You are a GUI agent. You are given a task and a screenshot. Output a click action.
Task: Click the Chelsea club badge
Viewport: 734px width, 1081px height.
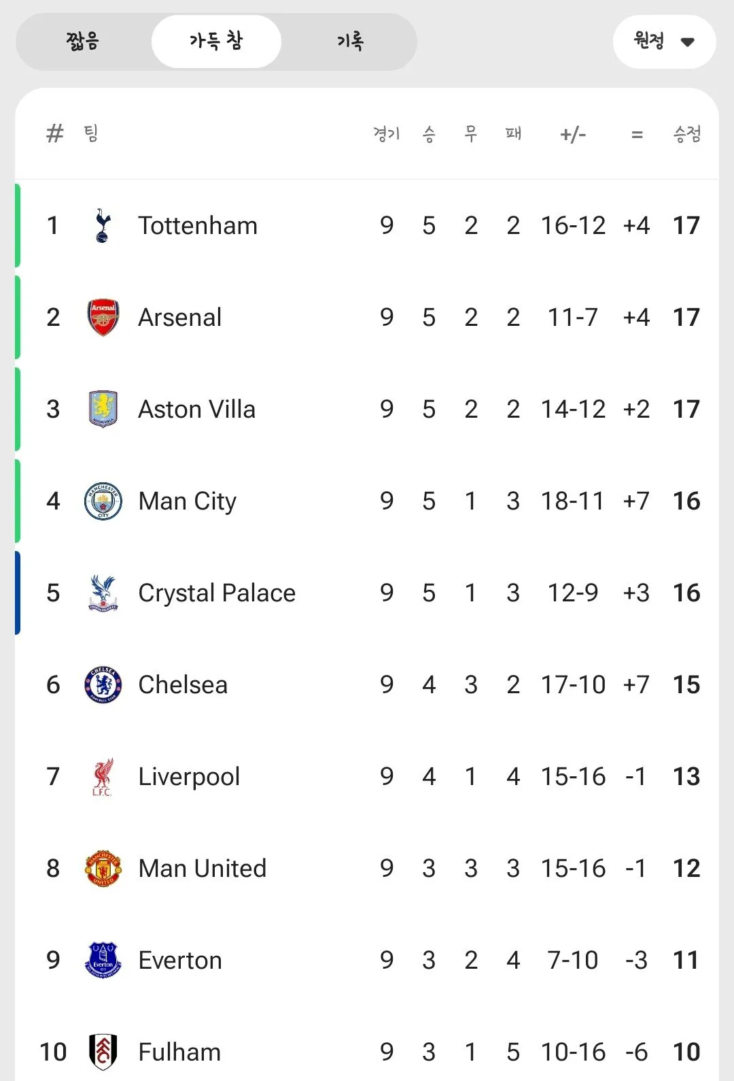(x=103, y=684)
